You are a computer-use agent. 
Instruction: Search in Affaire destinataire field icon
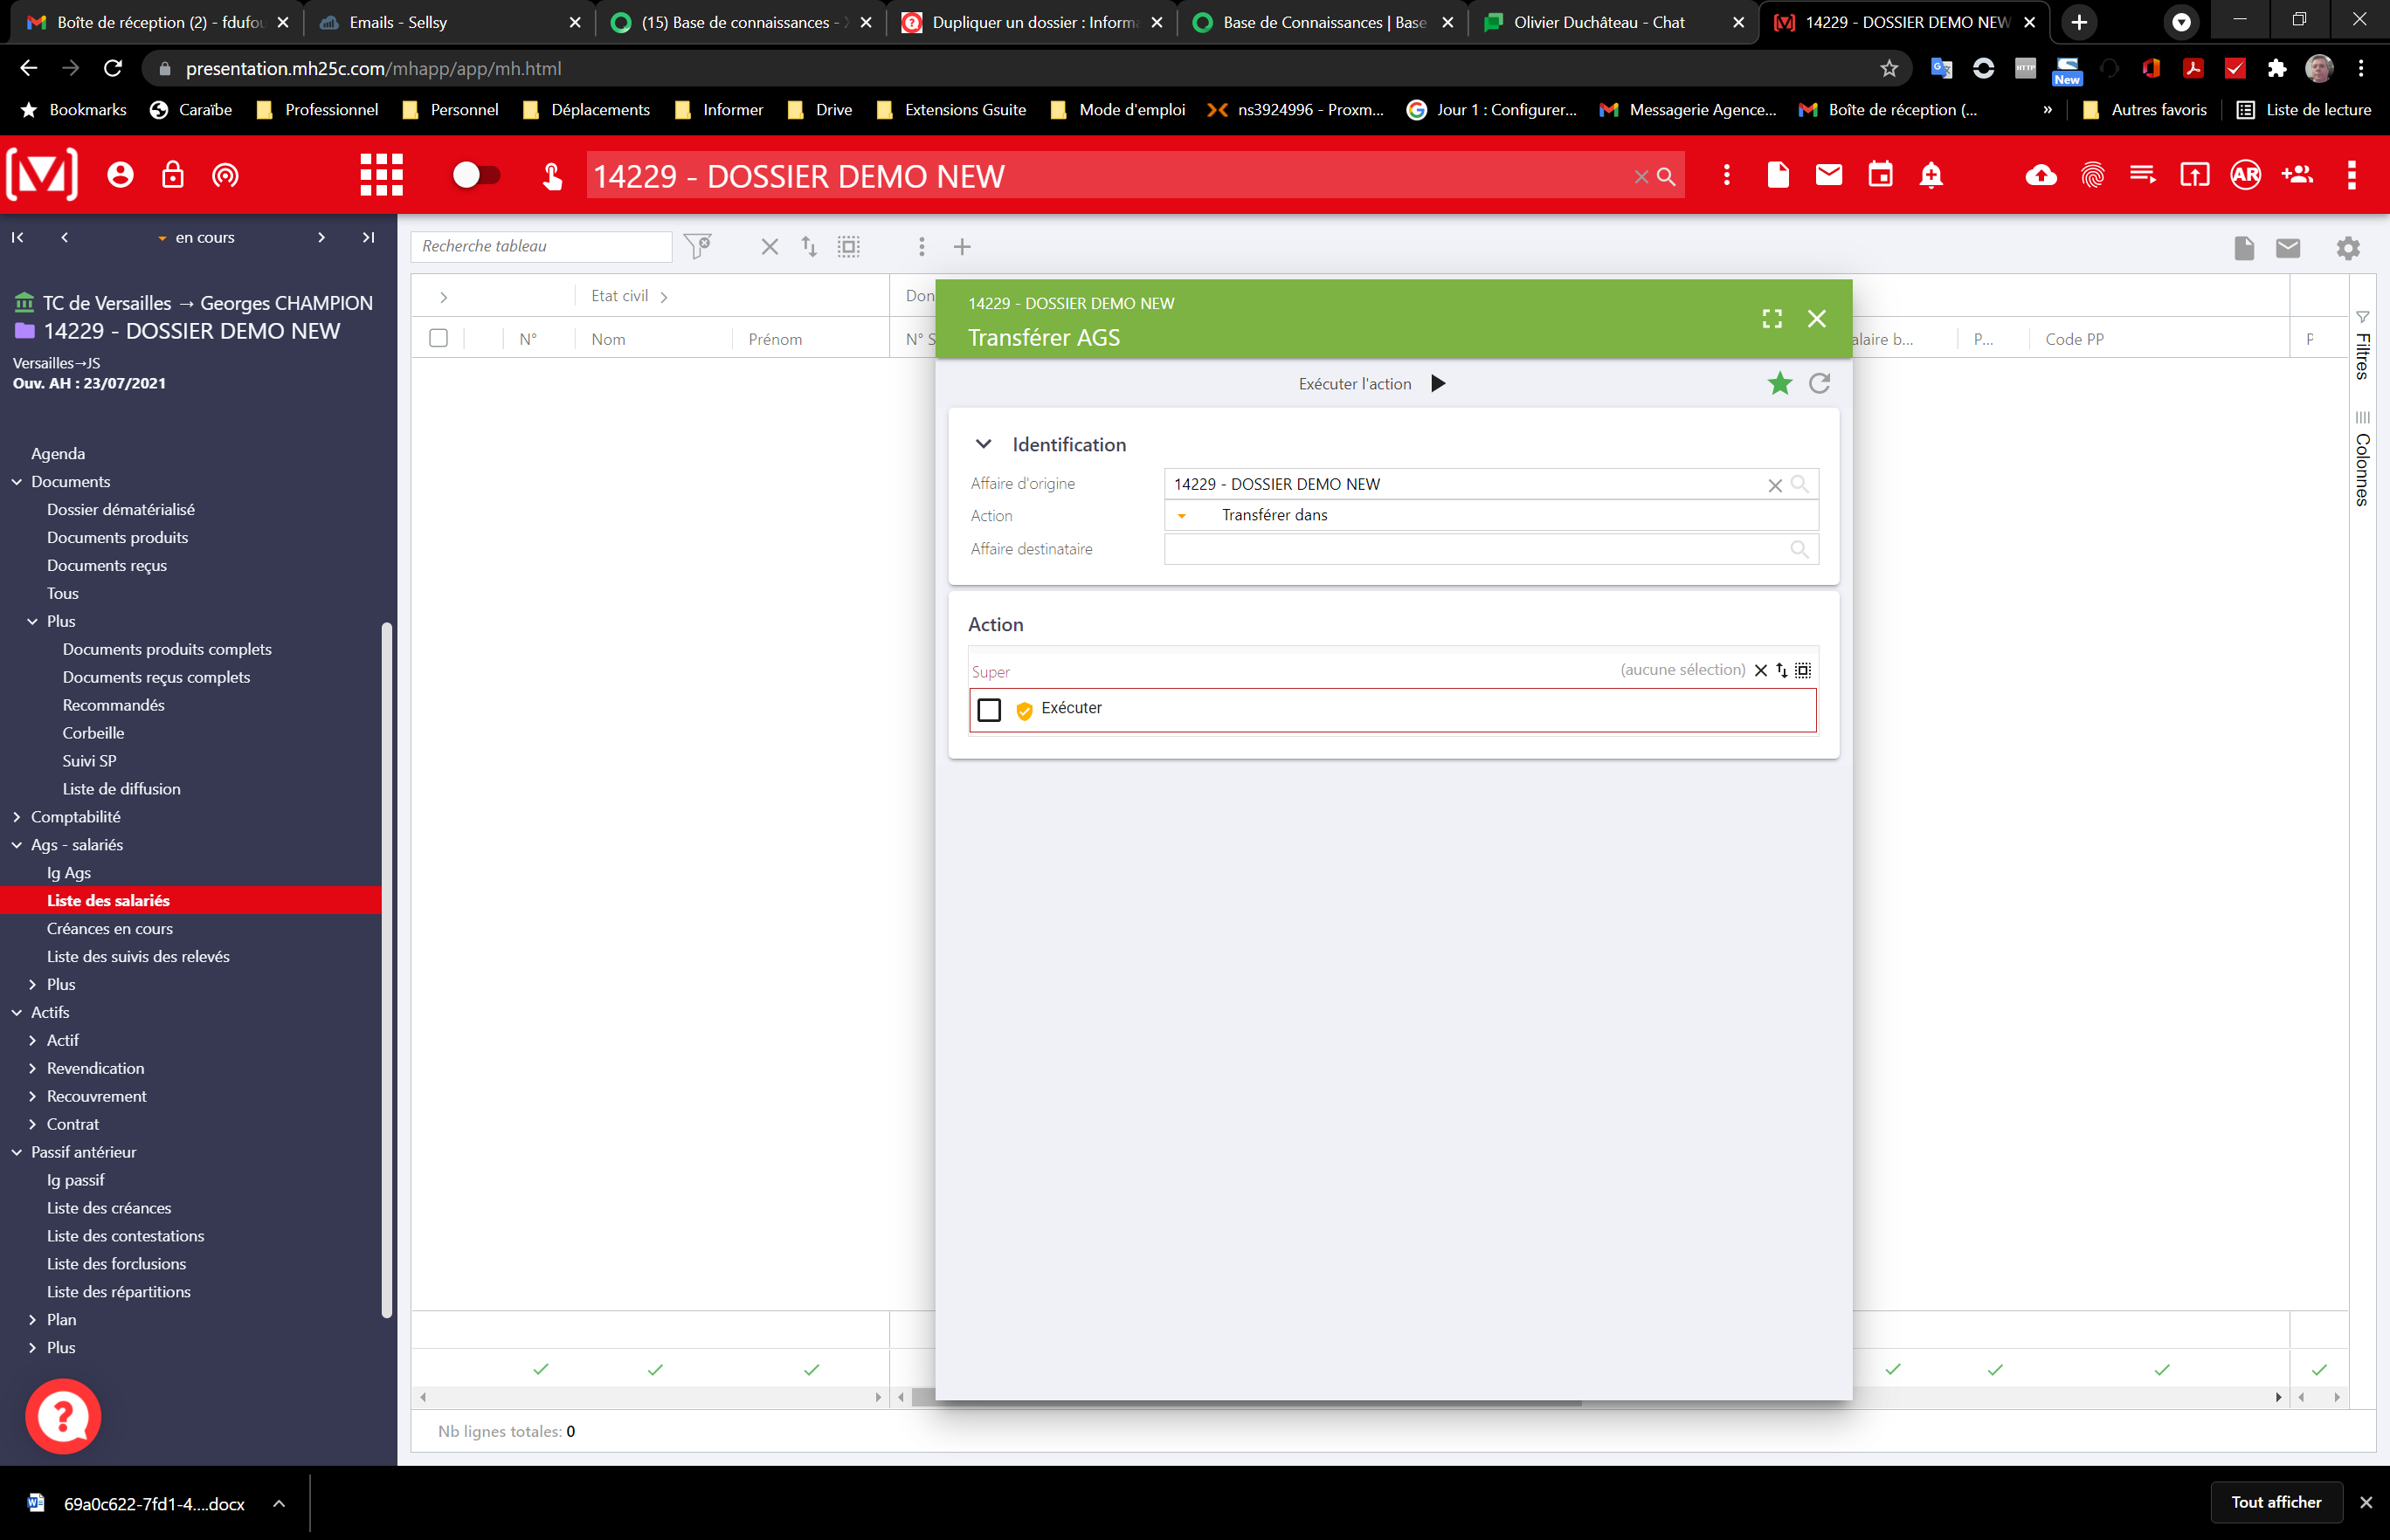click(1799, 549)
